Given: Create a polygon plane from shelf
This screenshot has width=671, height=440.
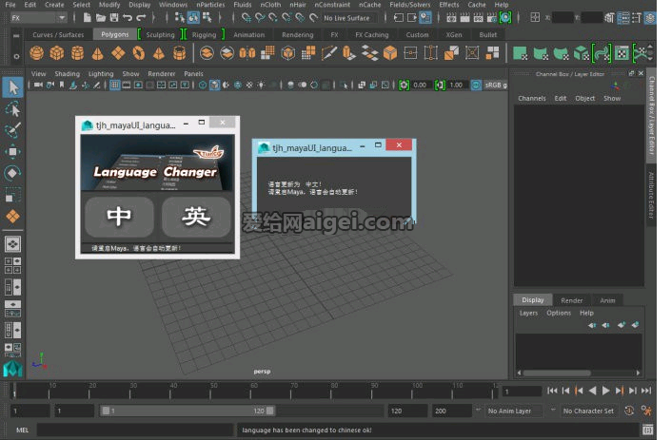Looking at the screenshot, I should [x=118, y=53].
